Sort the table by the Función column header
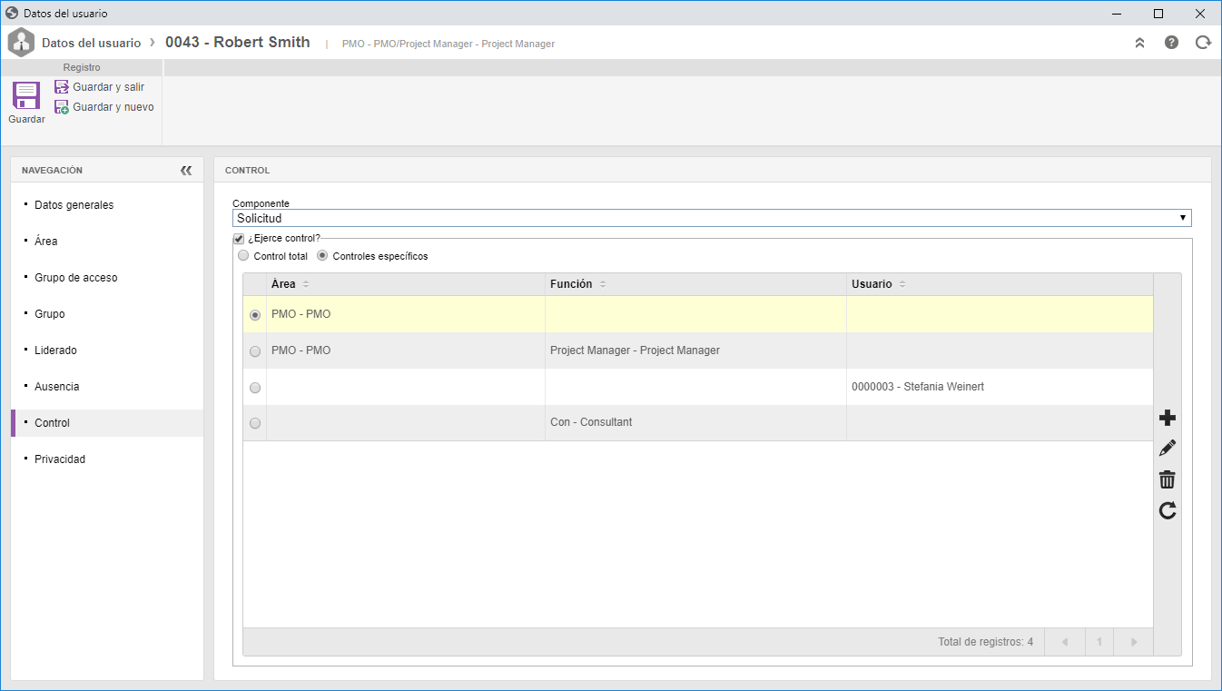The width and height of the screenshot is (1222, 691). 571,284
